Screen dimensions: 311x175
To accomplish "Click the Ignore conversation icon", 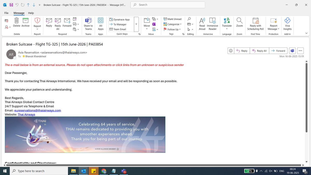I will click(x=6, y=20).
